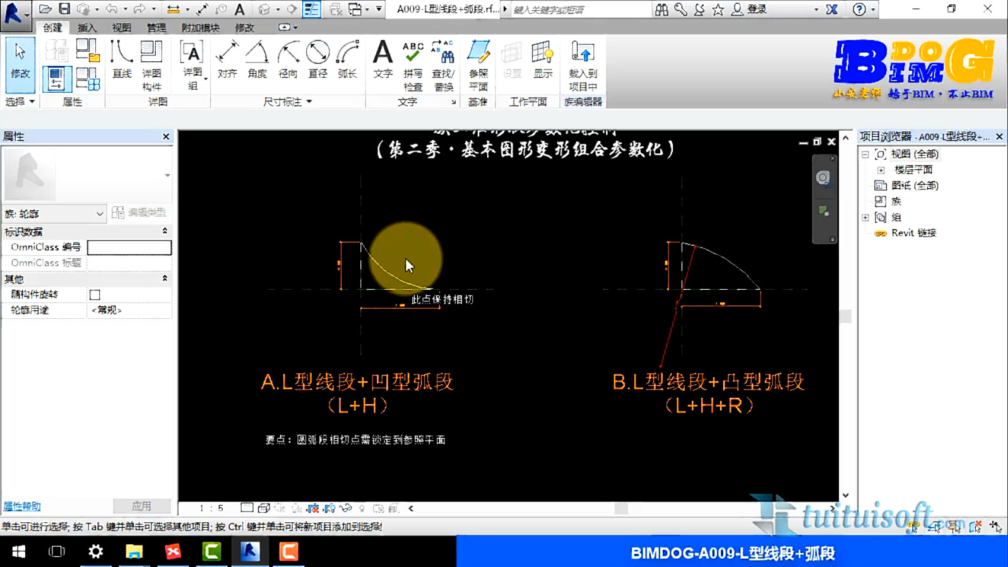Click the temporary hide/isolate glasses icon

click(345, 508)
